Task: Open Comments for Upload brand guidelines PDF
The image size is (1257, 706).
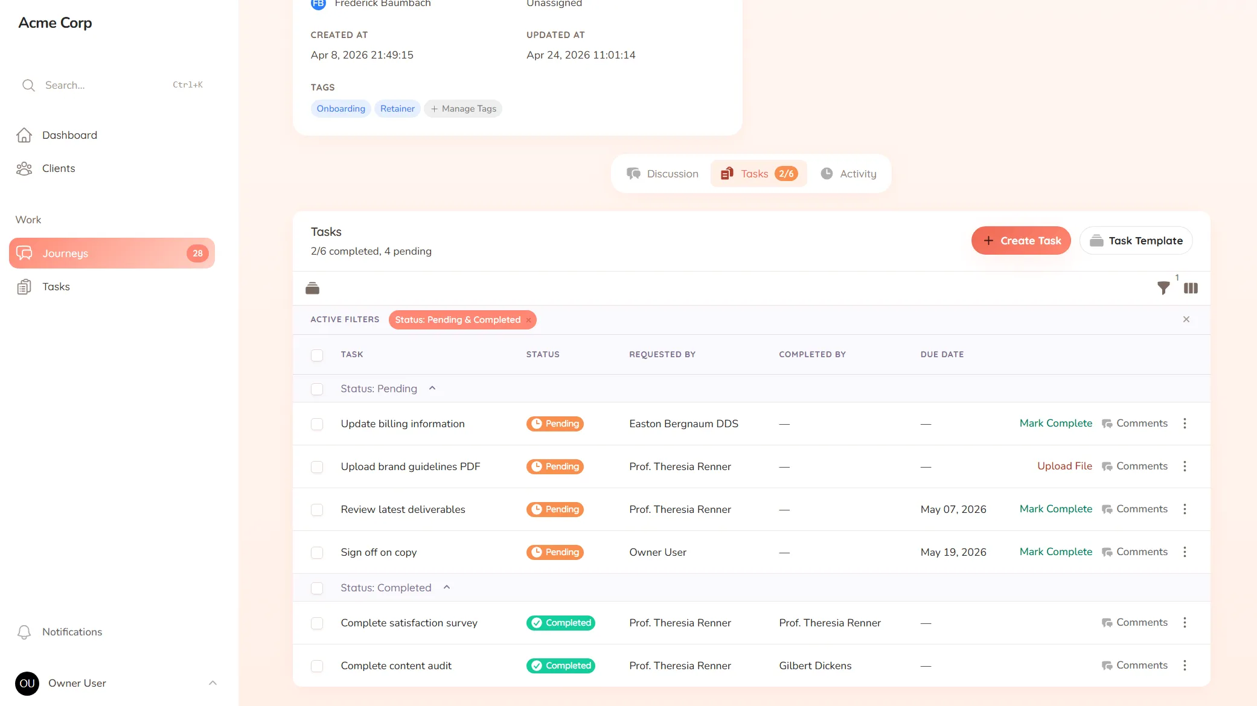Action: click(1134, 466)
